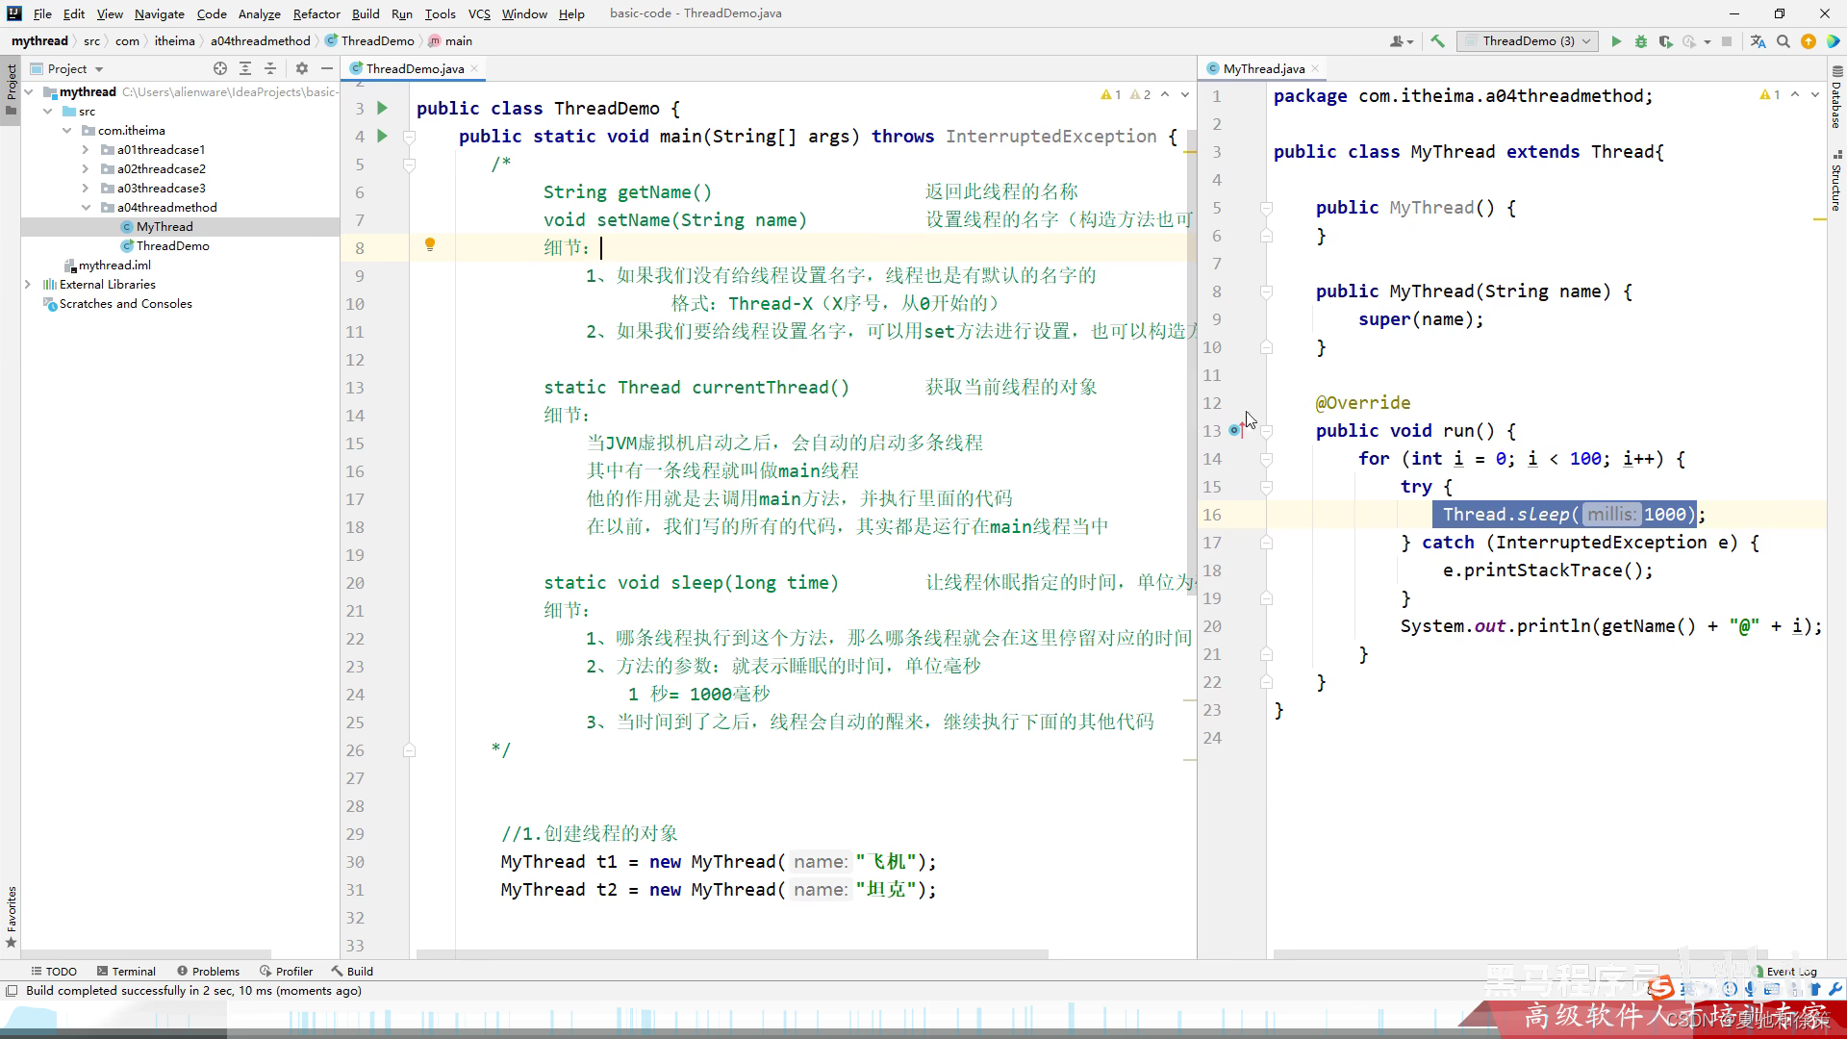Image resolution: width=1847 pixels, height=1039 pixels.
Task: Expand the a03threadcase3 package folder
Action: coord(86,188)
